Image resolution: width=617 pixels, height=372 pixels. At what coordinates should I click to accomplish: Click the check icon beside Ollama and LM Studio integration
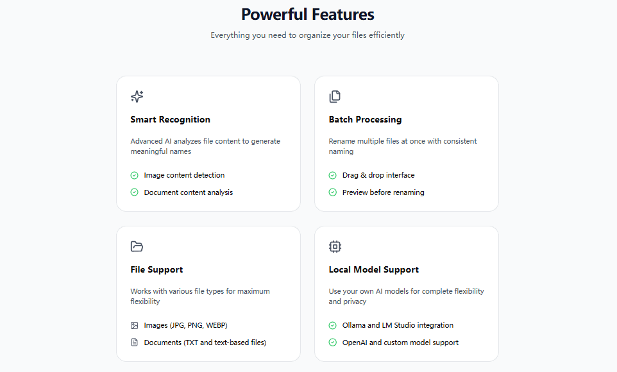(333, 325)
